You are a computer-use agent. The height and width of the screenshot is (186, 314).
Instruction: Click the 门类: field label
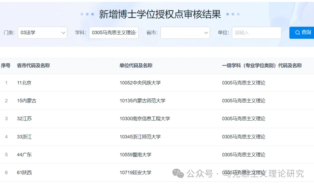pyautogui.click(x=9, y=33)
